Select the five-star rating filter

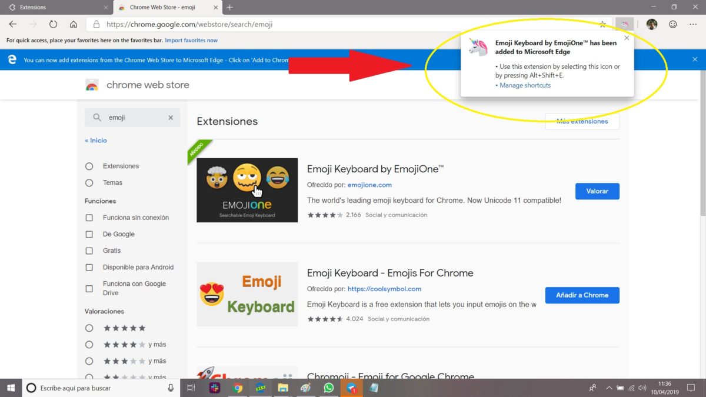pos(89,328)
